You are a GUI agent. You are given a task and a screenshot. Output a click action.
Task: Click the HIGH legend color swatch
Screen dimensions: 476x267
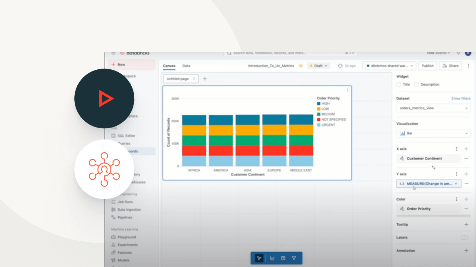[x=319, y=104]
